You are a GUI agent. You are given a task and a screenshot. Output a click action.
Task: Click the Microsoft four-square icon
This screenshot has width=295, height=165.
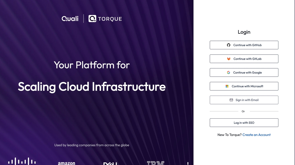[227, 86]
